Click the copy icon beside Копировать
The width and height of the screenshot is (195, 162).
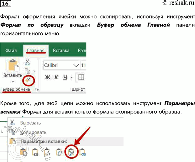pos(12,132)
